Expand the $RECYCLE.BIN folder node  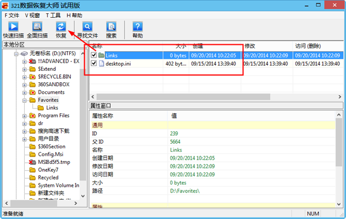point(24,77)
